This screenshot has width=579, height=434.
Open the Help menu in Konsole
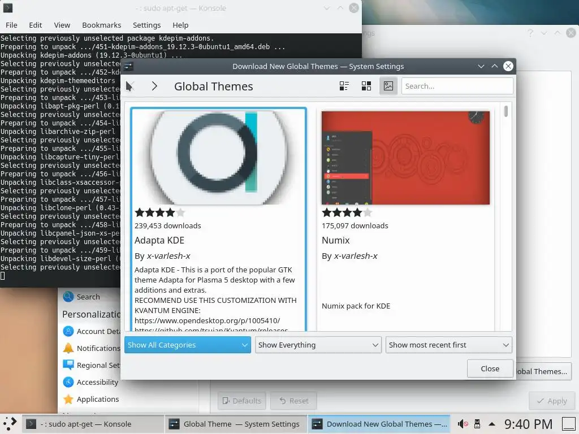pos(180,25)
